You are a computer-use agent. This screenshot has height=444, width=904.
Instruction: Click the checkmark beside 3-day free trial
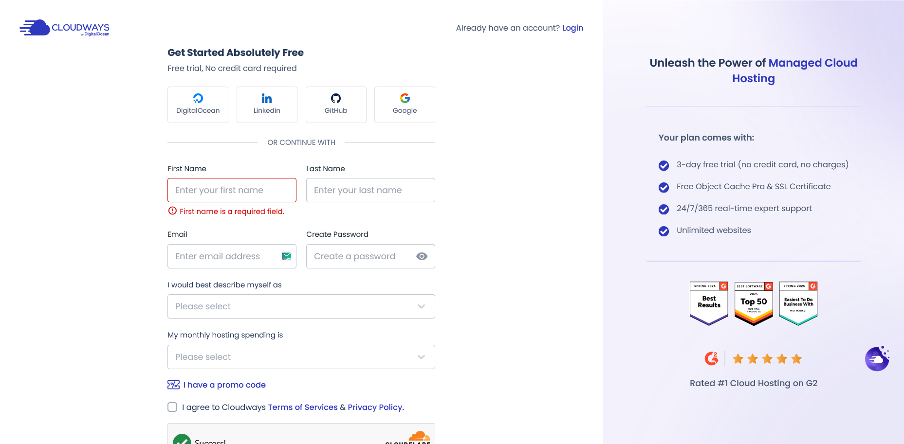click(x=664, y=165)
